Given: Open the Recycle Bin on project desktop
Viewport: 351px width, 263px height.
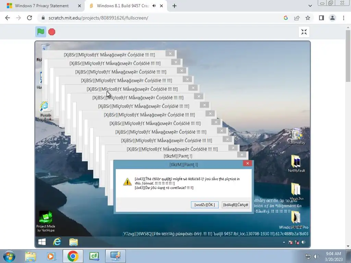Looking at the screenshot, I should pos(45,47).
